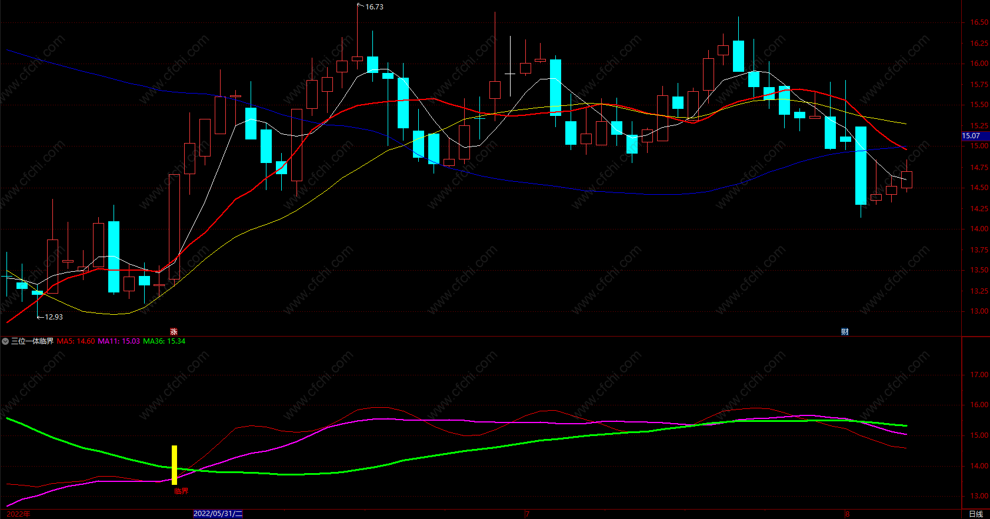Click the MA36: 15.34 legend value

(x=164, y=341)
